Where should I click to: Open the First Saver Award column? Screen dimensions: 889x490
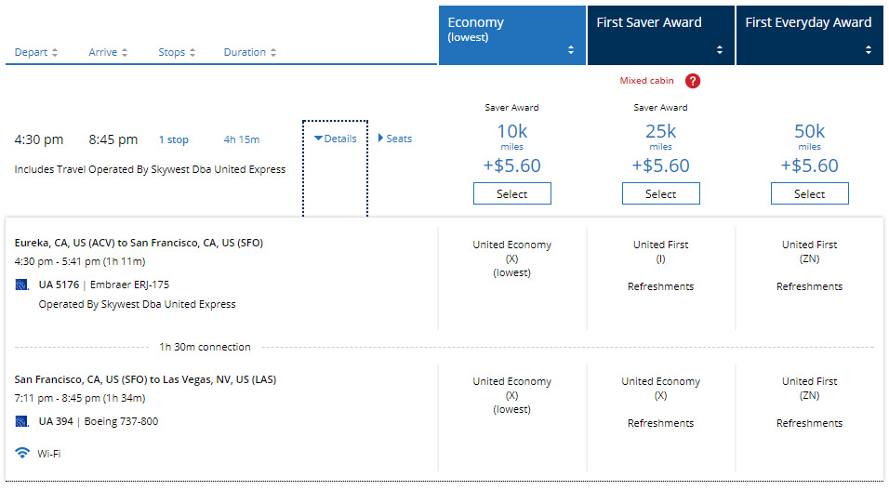coord(660,33)
